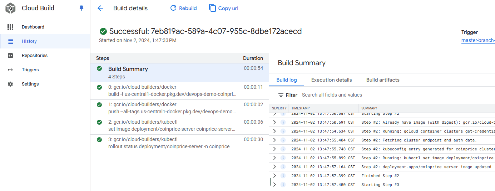Click green check icon on step 1 docker push
495x191 pixels.
tap(99, 105)
